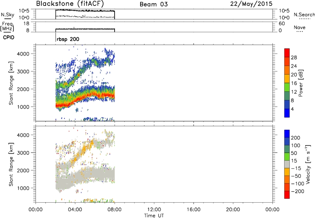Click the red -200 Velocity color band
Screen dimensions: 315x218
pos(287,195)
